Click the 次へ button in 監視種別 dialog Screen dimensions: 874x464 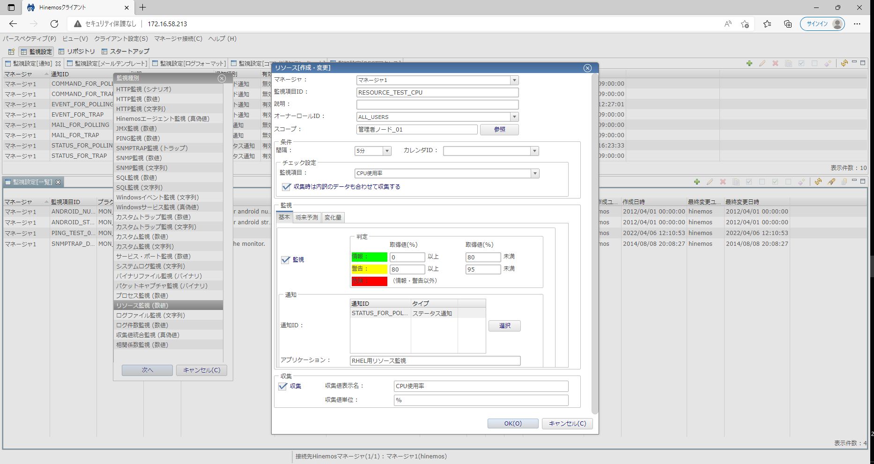(x=147, y=370)
